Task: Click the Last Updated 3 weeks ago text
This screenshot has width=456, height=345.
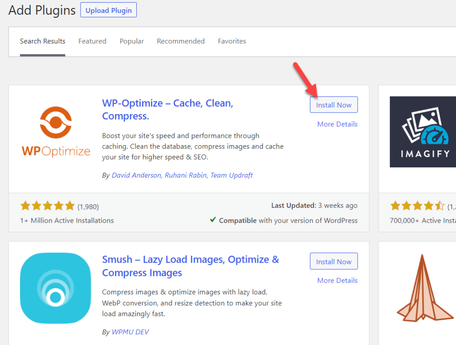Action: 314,206
